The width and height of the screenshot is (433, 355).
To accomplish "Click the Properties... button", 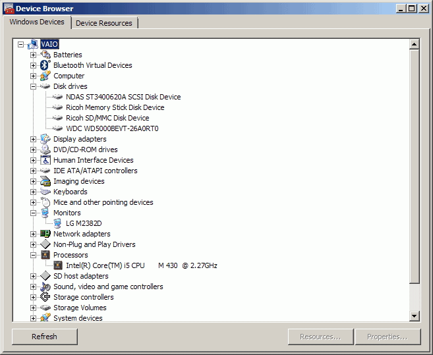I will coord(388,337).
